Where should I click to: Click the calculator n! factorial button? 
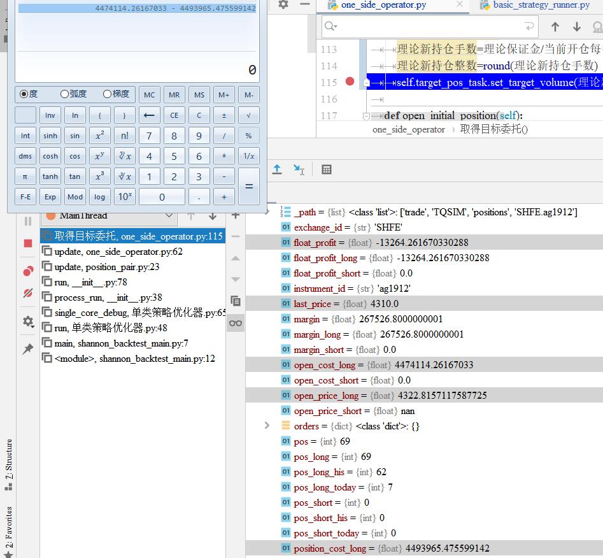pyautogui.click(x=125, y=136)
